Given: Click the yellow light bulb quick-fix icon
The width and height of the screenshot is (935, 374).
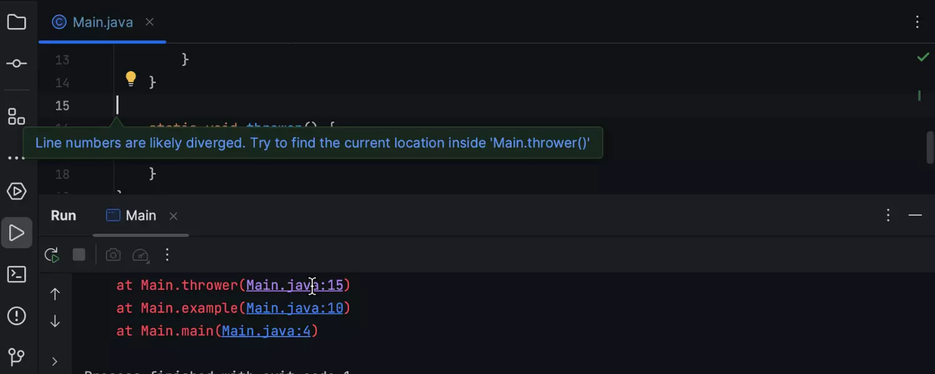Looking at the screenshot, I should tap(130, 79).
